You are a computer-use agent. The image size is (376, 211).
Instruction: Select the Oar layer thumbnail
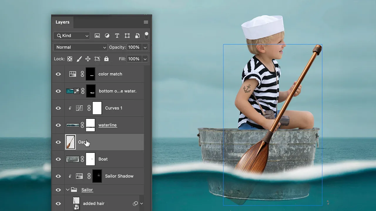tap(70, 142)
